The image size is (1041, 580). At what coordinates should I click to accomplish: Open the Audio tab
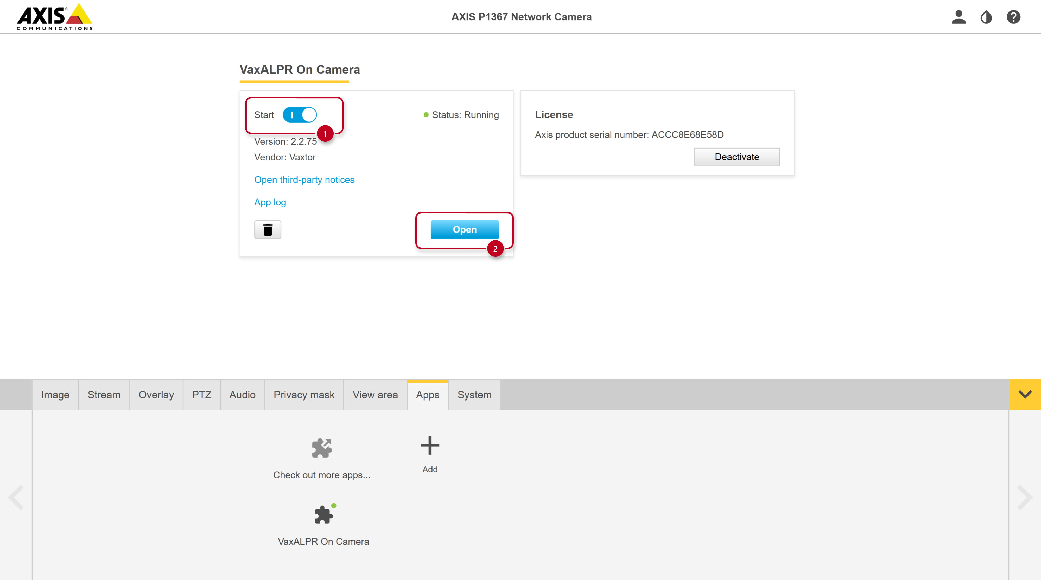click(243, 395)
